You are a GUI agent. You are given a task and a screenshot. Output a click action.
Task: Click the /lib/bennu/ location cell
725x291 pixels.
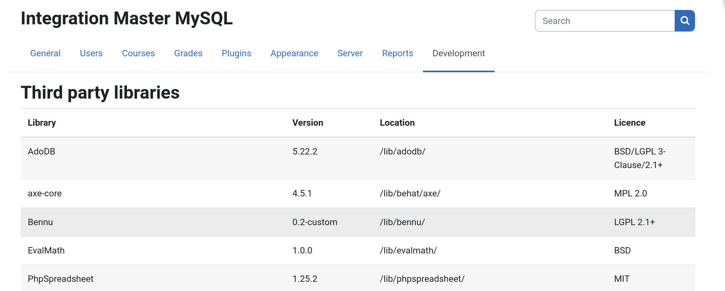pos(402,222)
